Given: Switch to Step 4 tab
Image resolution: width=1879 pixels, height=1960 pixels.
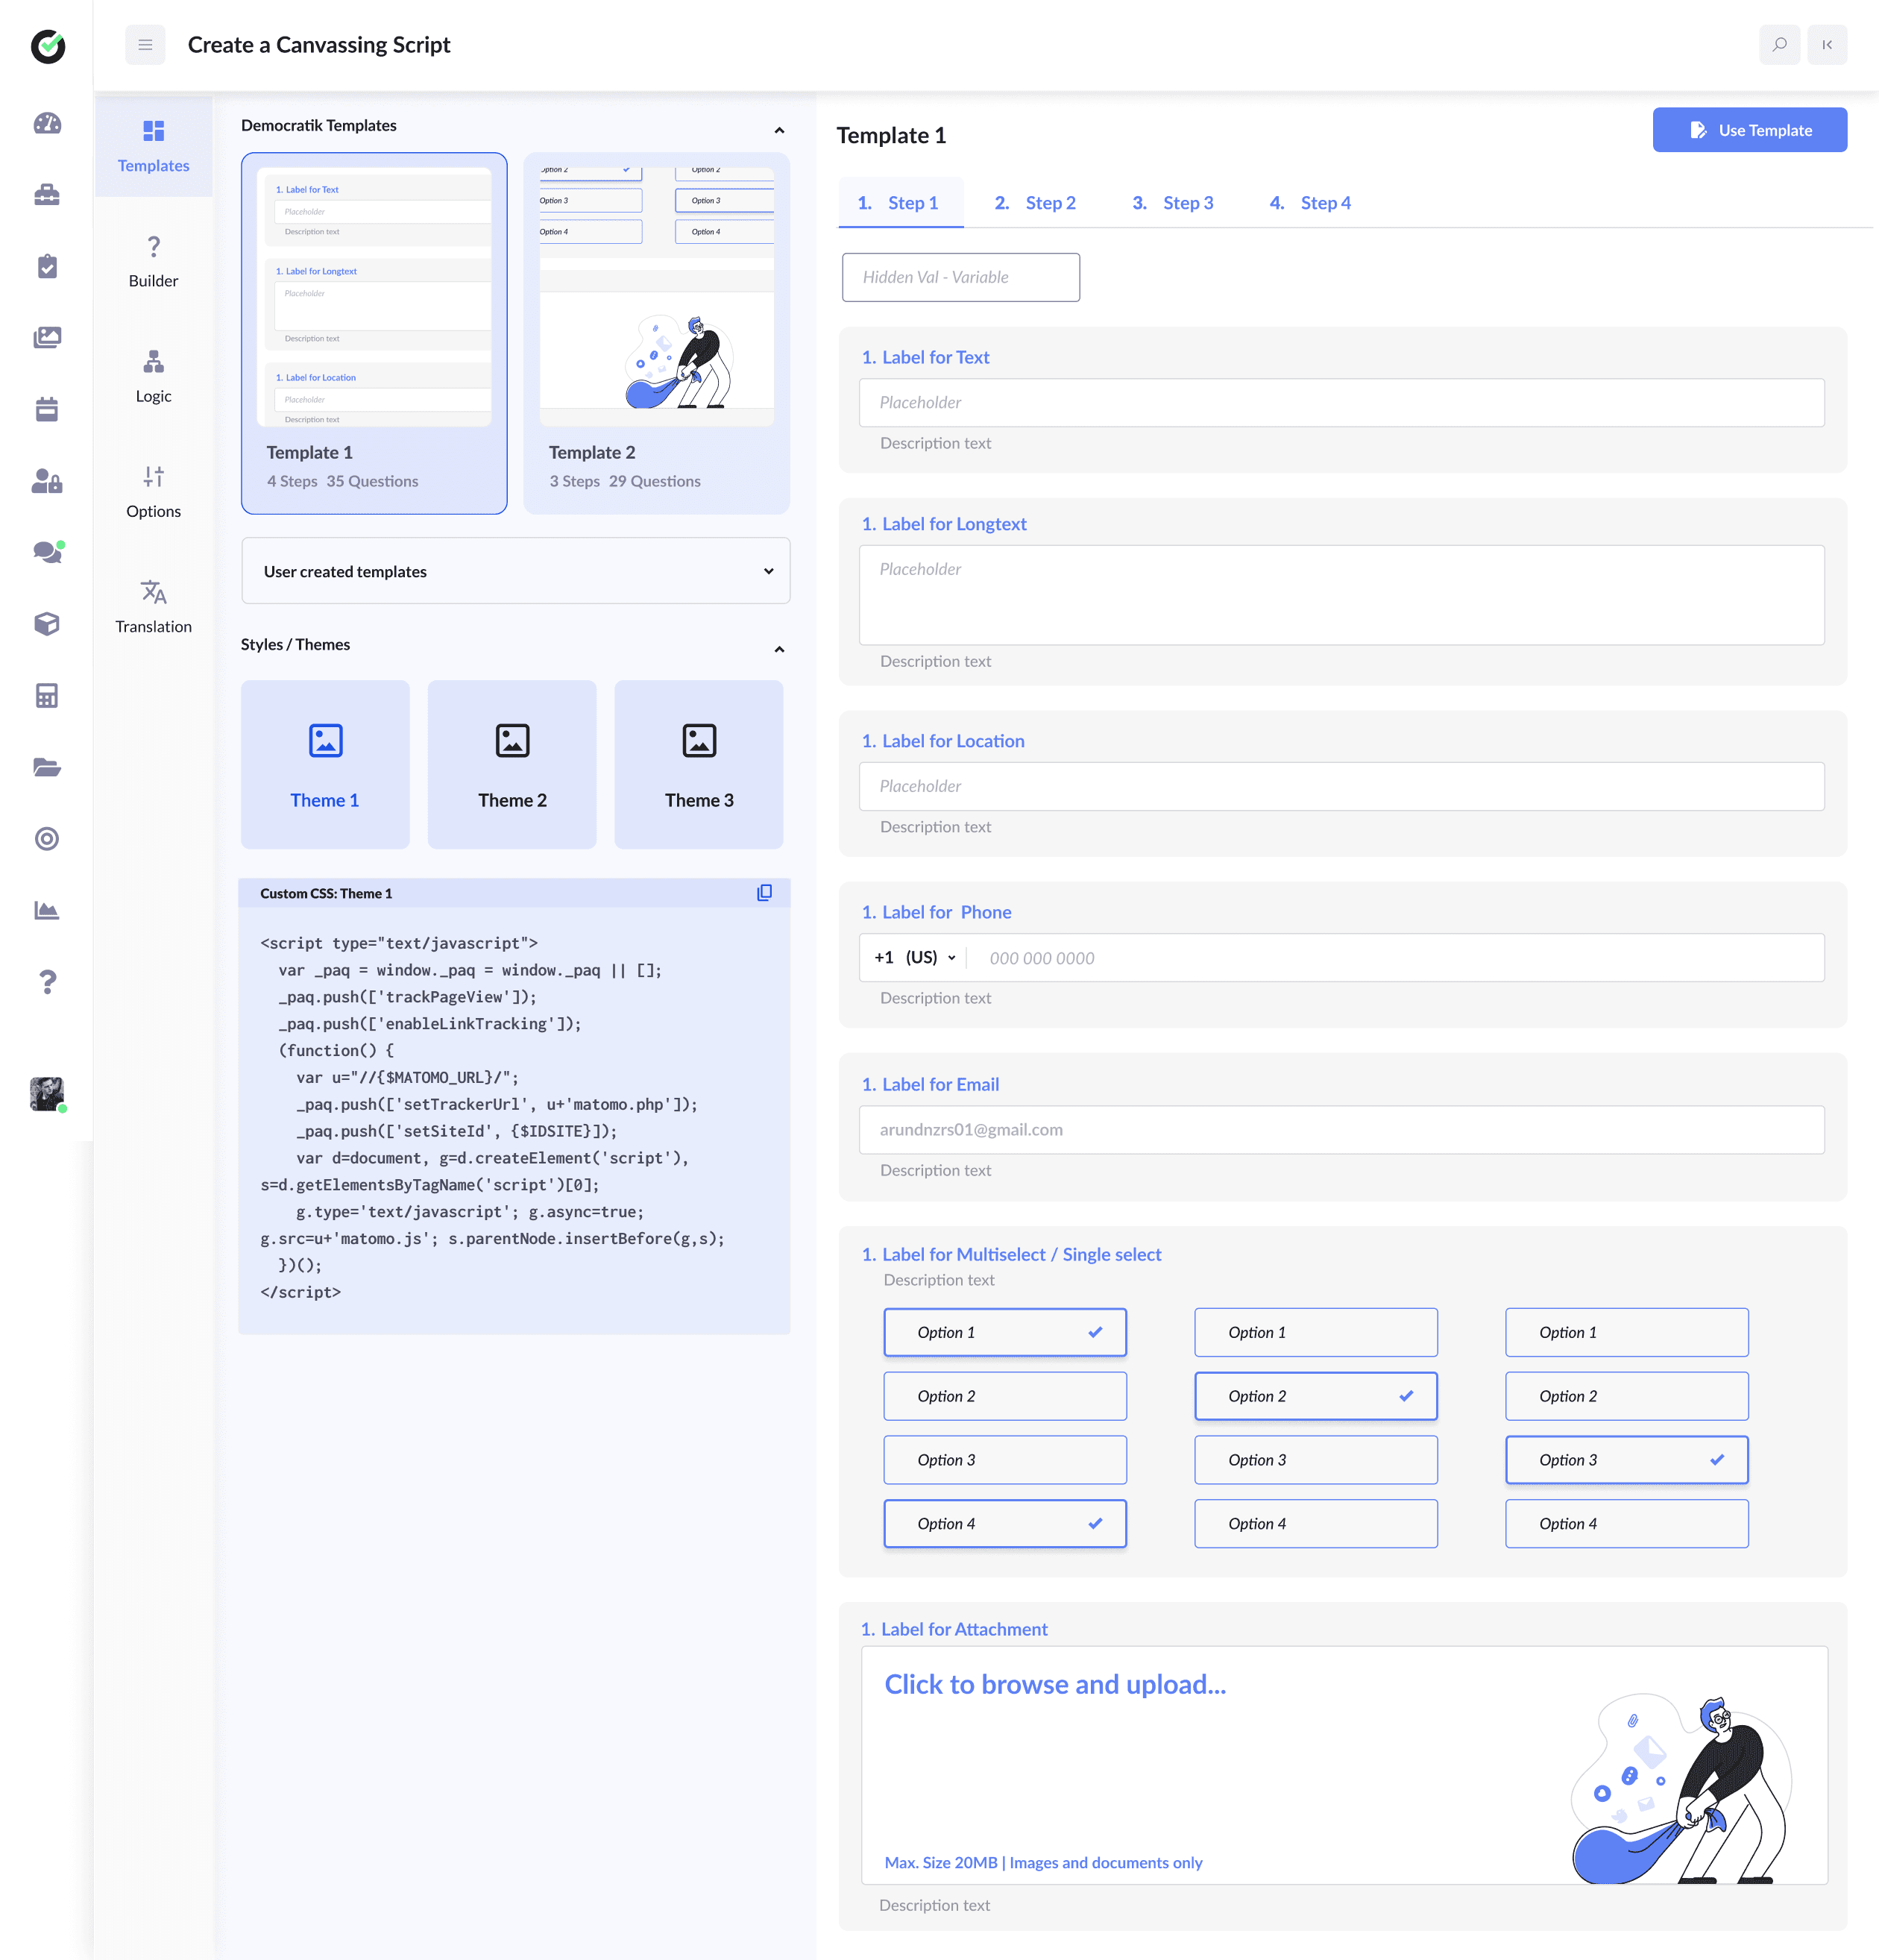Looking at the screenshot, I should (1310, 203).
